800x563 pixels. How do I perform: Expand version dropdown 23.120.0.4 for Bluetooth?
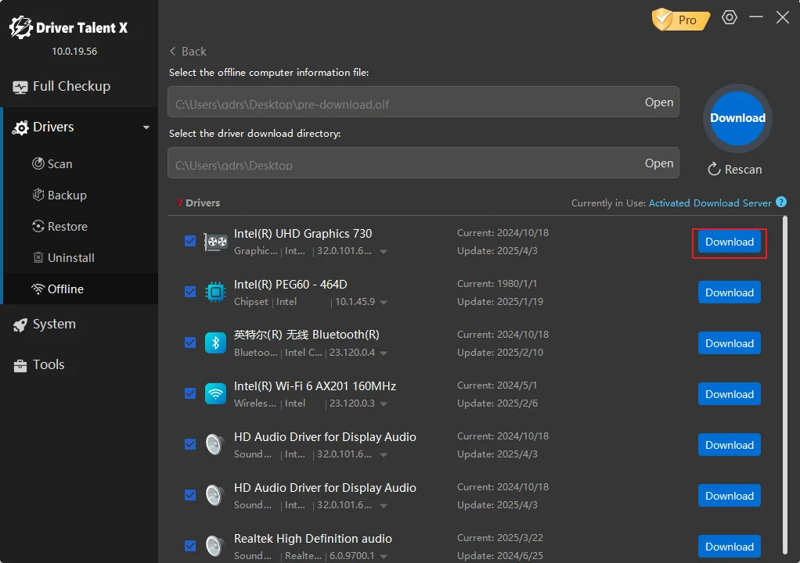[383, 353]
